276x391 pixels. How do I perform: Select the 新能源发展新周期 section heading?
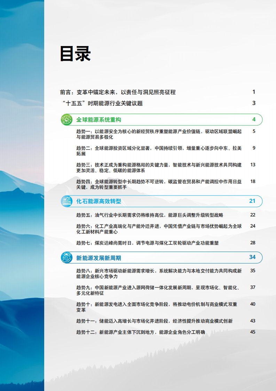99,258
